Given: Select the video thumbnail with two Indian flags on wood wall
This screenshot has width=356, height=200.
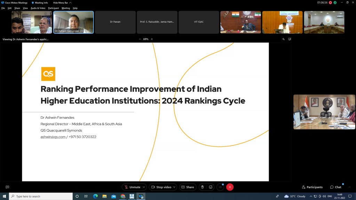Looking at the screenshot, I should point(241,22).
